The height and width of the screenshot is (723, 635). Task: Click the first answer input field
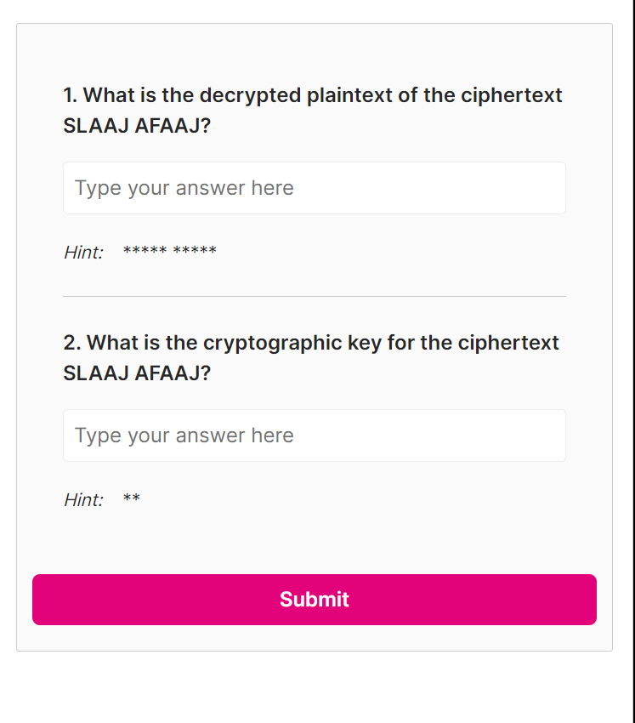point(314,188)
